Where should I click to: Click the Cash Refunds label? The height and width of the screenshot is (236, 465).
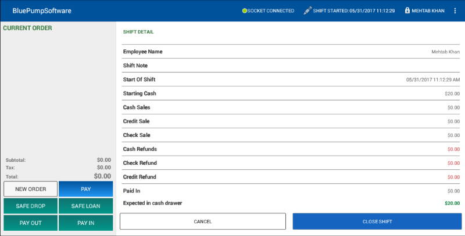click(x=139, y=149)
